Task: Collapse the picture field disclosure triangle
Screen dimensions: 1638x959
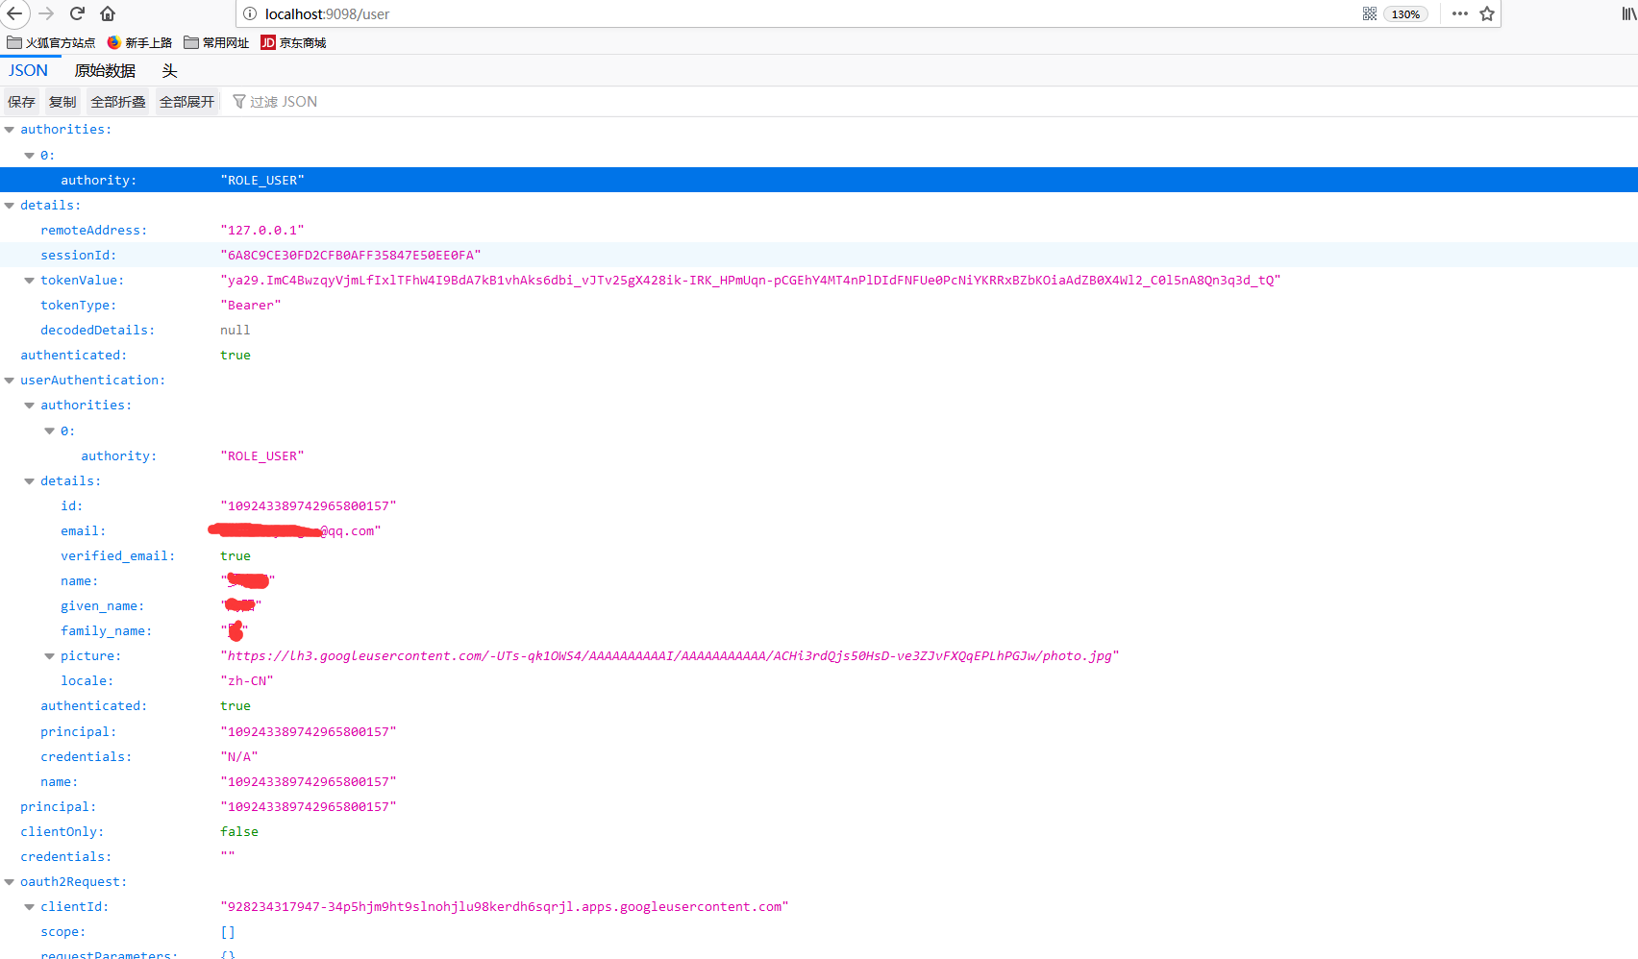Action: click(49, 655)
